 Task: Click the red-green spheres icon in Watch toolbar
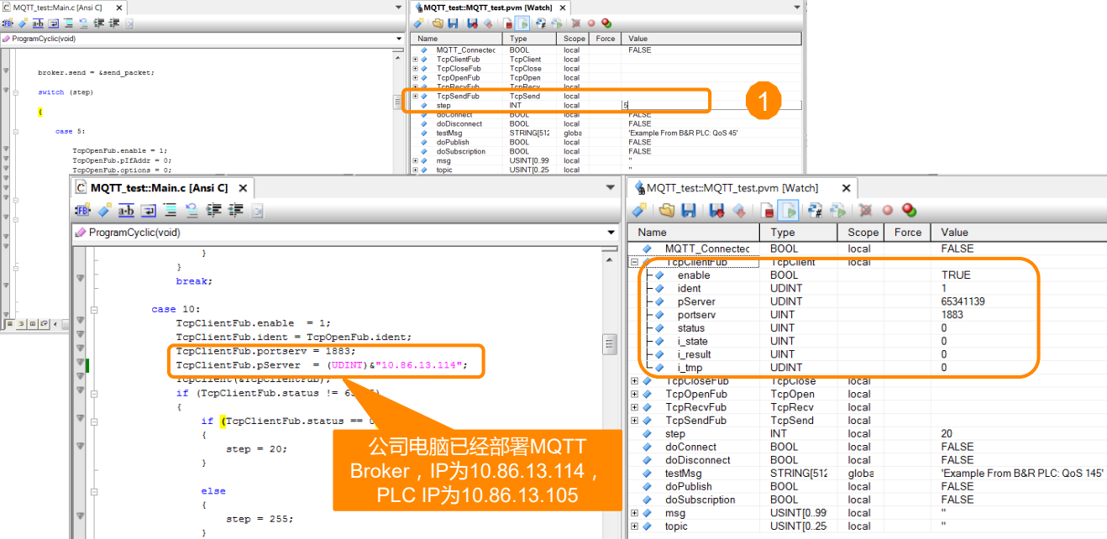909,210
